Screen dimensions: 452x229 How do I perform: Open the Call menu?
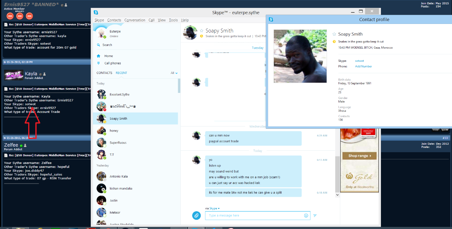[151, 20]
